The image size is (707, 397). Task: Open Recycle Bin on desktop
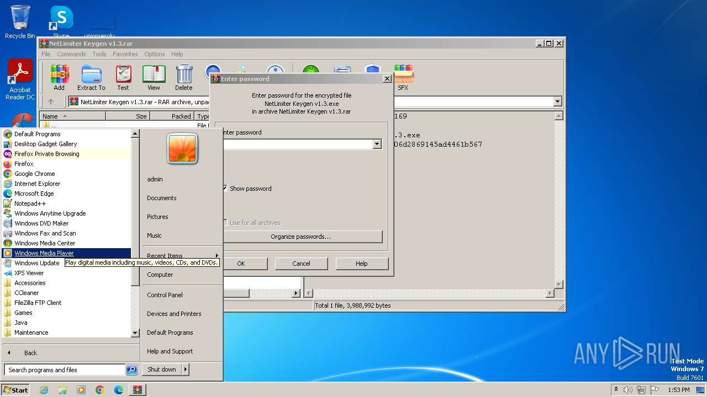pos(20,22)
